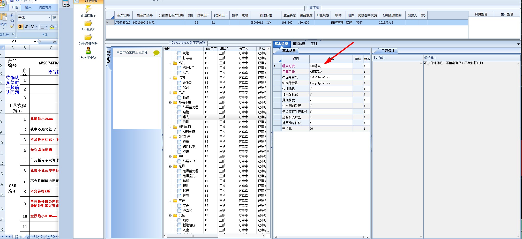This screenshot has height=239, width=522.
Task: Click the 外层蚀刻 folder icon
Action: 175,137
